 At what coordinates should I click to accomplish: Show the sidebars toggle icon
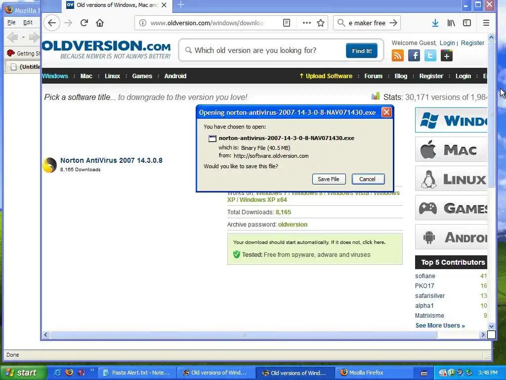[467, 23]
